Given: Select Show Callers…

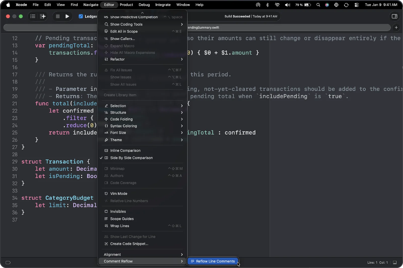Looking at the screenshot, I should point(142,39).
